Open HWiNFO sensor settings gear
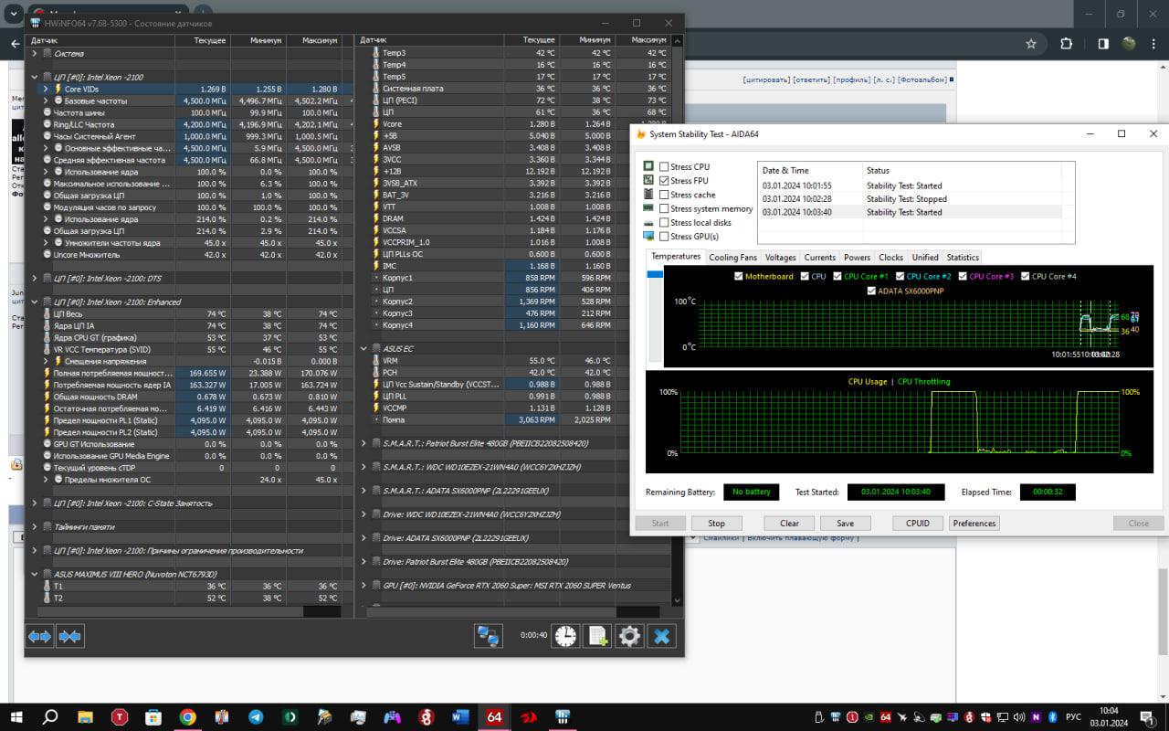 coord(629,636)
